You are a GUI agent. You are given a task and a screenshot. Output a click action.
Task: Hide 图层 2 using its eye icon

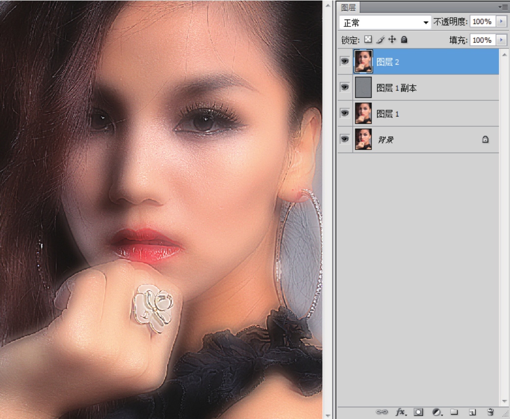(x=345, y=62)
